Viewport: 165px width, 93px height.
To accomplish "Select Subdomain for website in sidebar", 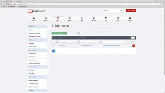I will click(37, 33).
